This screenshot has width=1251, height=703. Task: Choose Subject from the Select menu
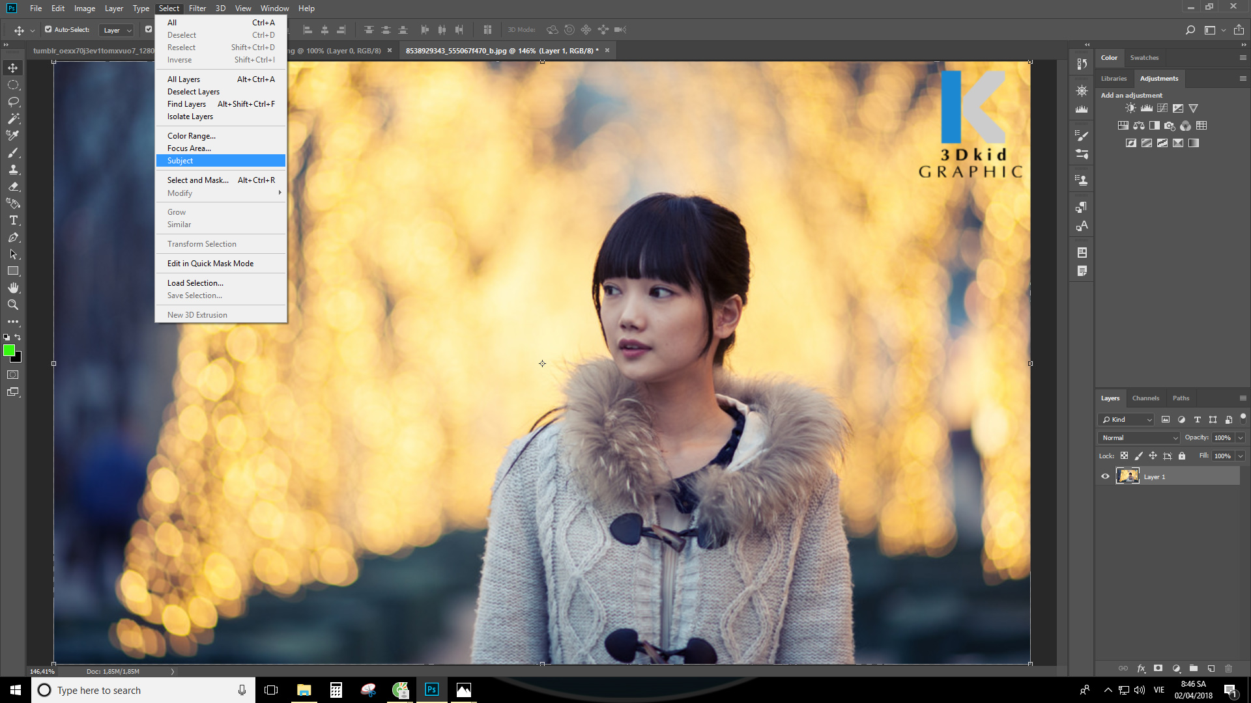click(x=180, y=161)
